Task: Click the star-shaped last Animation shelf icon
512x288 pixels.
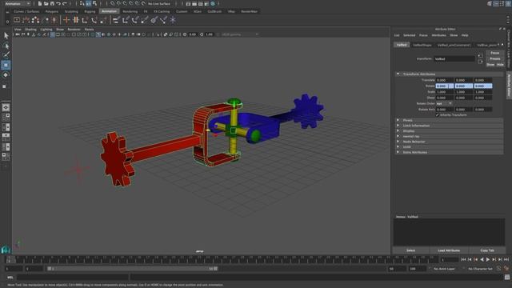Action: pos(173,20)
